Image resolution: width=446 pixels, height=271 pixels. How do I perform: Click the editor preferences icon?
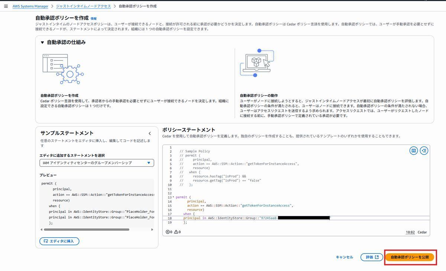413,151
